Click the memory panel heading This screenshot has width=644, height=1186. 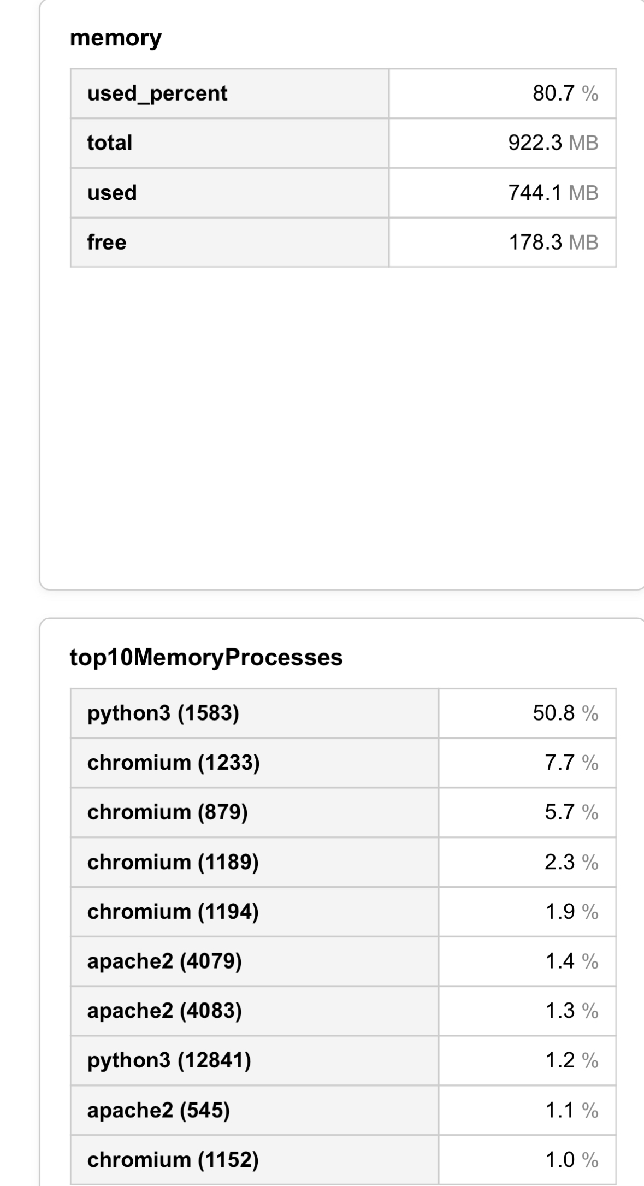click(116, 38)
